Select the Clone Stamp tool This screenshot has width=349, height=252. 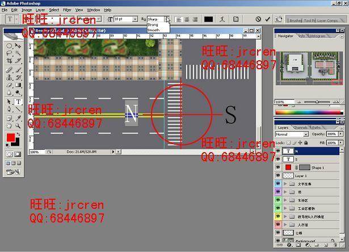click(x=9, y=77)
